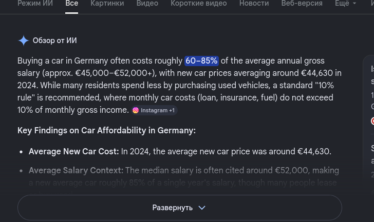Click the arrow icon next to Ещё
The image size is (374, 222).
pos(354,3)
